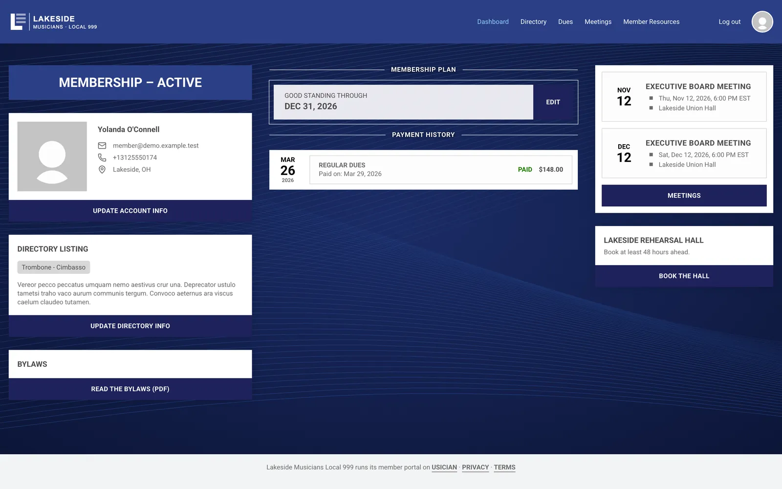Select the Trombone - Cimbasso tag
This screenshot has width=782, height=489.
tap(54, 267)
